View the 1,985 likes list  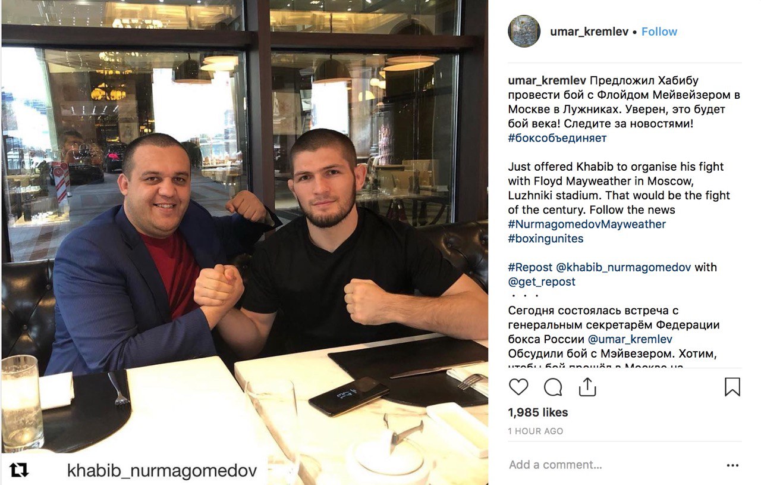tap(538, 412)
